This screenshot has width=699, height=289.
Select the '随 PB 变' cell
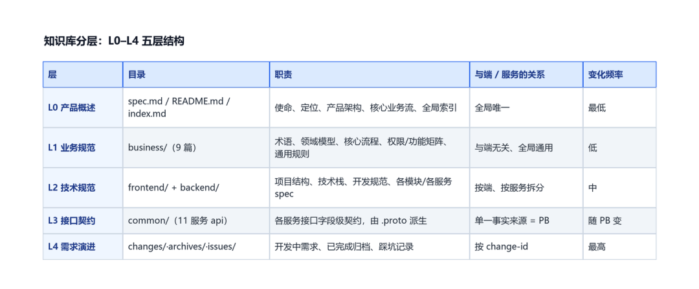tap(619, 221)
